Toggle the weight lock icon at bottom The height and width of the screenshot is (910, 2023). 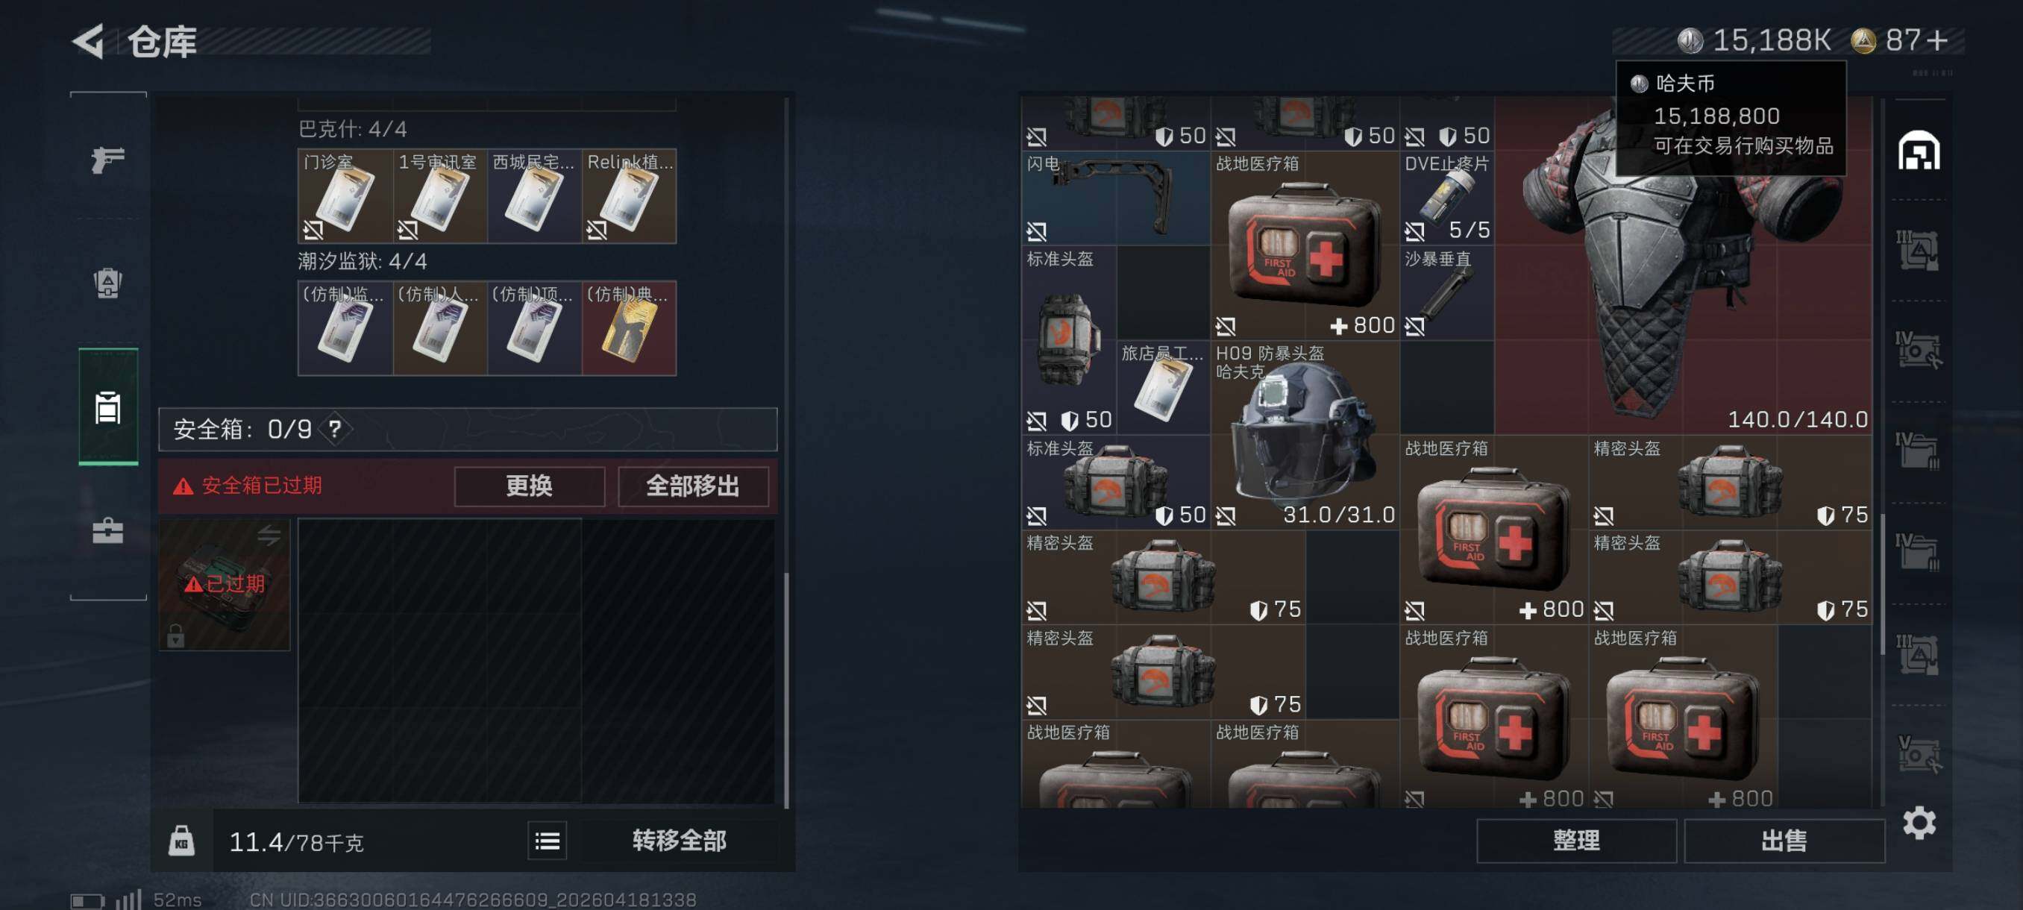[x=181, y=841]
